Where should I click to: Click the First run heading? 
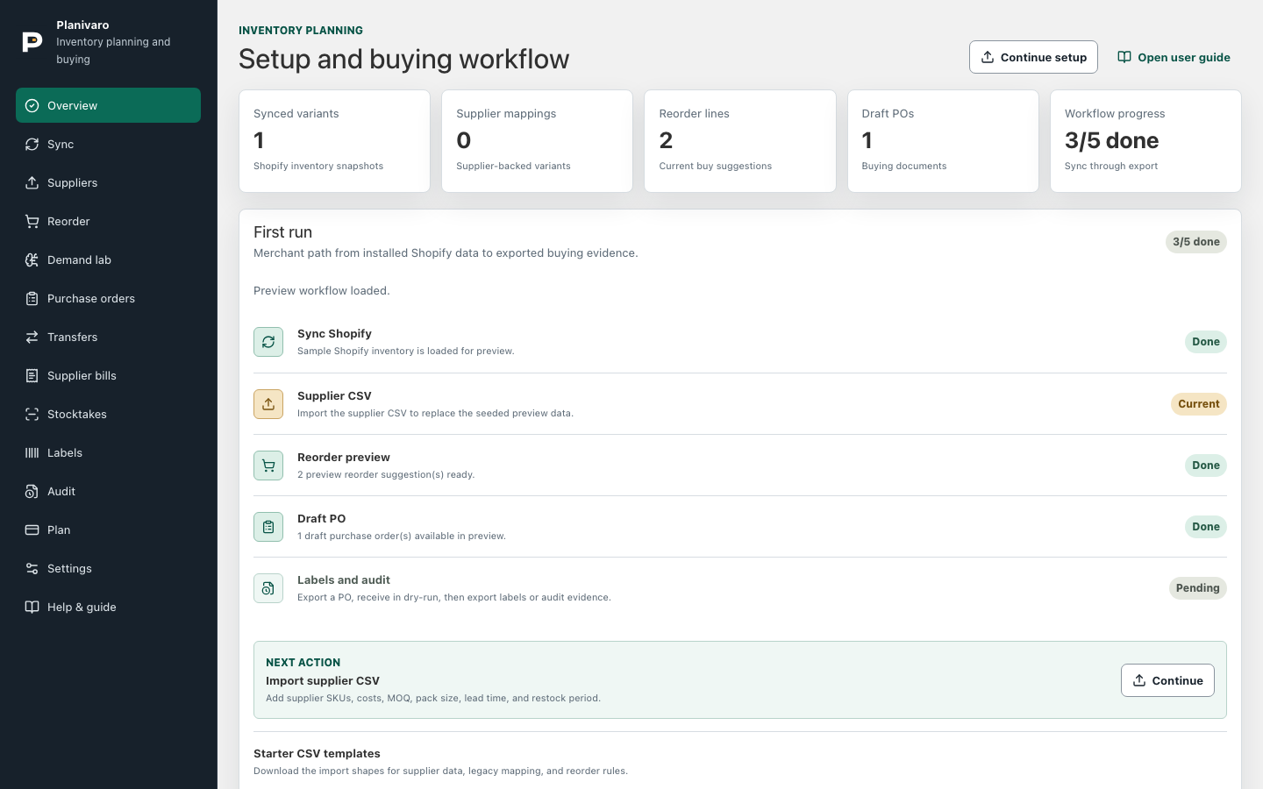(282, 232)
